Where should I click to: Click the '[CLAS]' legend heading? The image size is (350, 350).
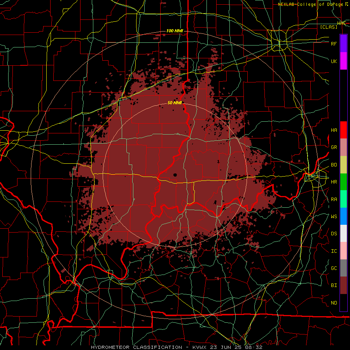pyautogui.click(x=329, y=27)
